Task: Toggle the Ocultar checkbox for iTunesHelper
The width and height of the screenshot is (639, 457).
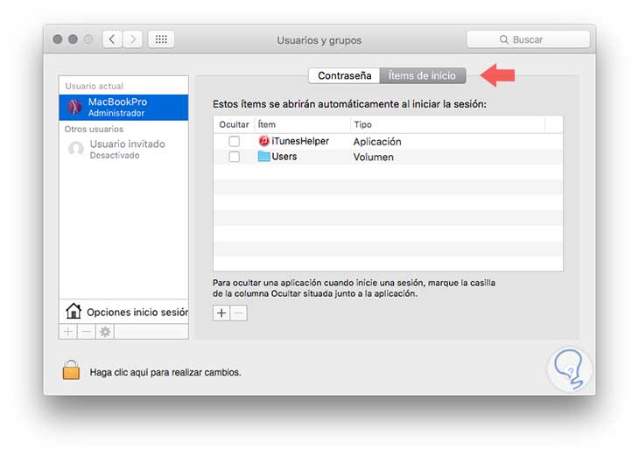Action: [234, 141]
